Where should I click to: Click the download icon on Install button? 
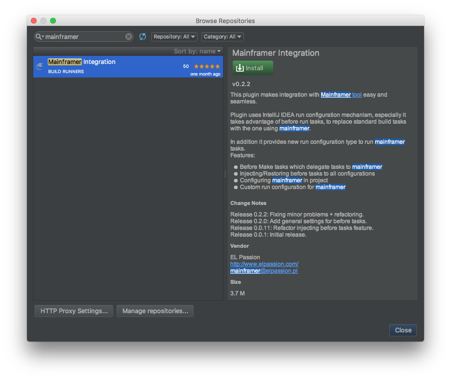(239, 68)
